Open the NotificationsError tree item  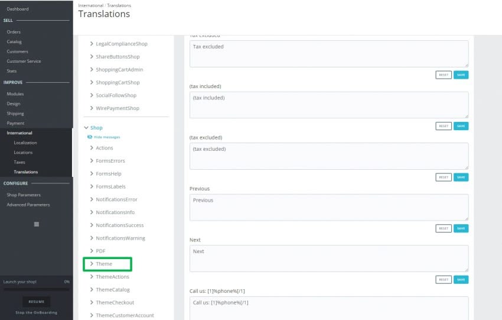click(x=116, y=199)
